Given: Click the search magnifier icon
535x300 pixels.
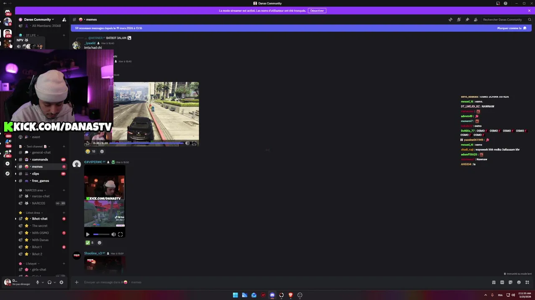Looking at the screenshot, I should point(530,20).
